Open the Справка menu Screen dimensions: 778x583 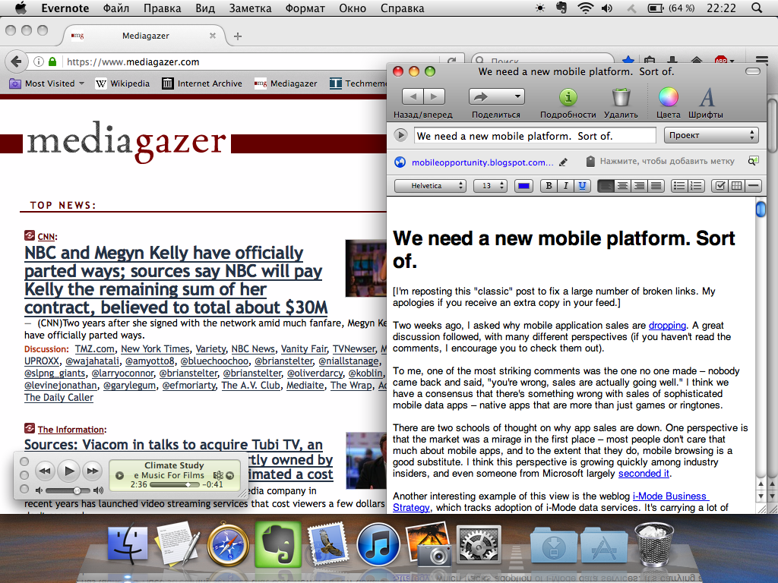click(x=403, y=8)
